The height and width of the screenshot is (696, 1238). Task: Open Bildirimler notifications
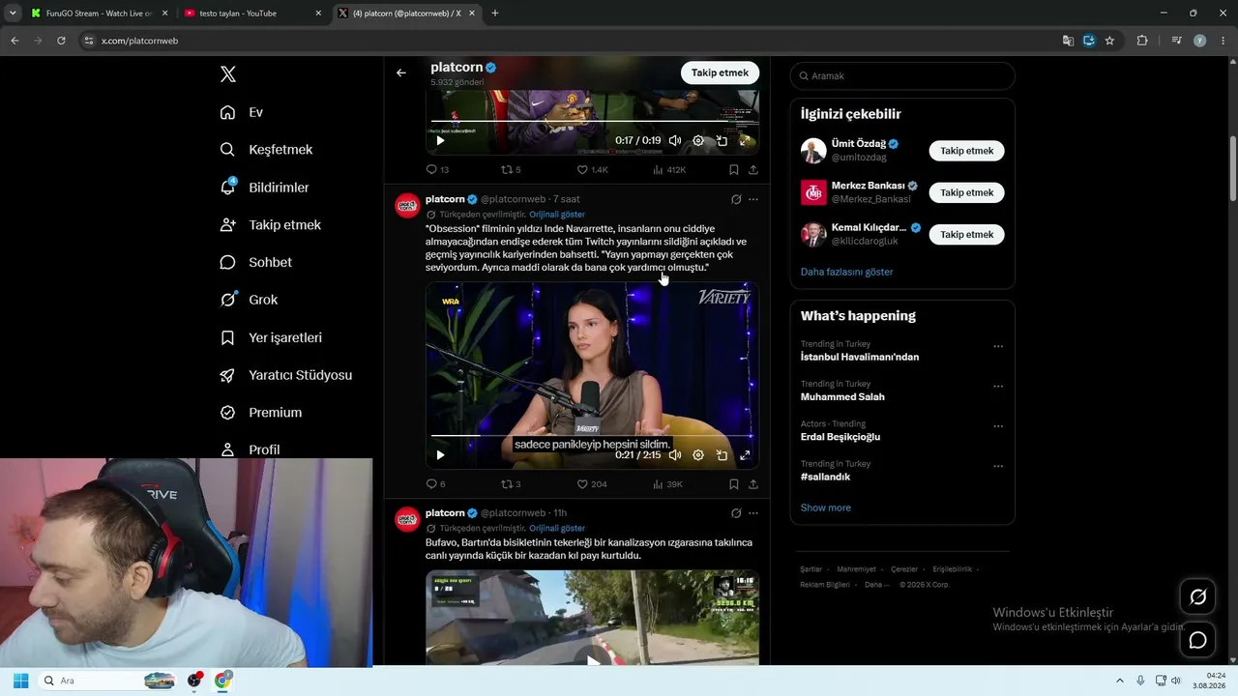coord(264,188)
